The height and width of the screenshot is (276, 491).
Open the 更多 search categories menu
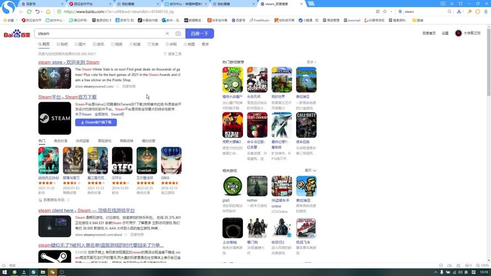pyautogui.click(x=205, y=44)
